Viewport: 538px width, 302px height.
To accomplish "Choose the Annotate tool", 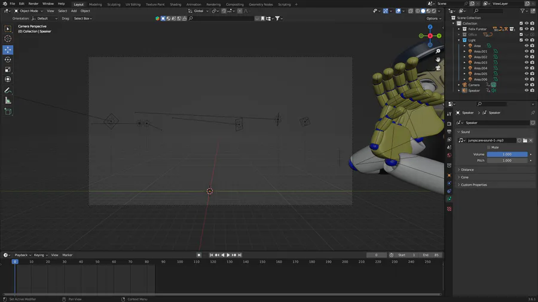I will click(8, 90).
